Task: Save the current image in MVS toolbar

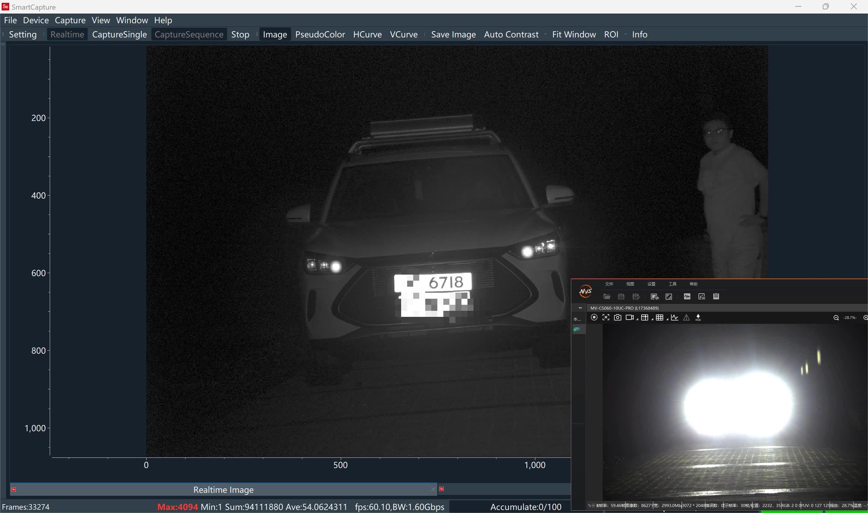Action: click(621, 297)
